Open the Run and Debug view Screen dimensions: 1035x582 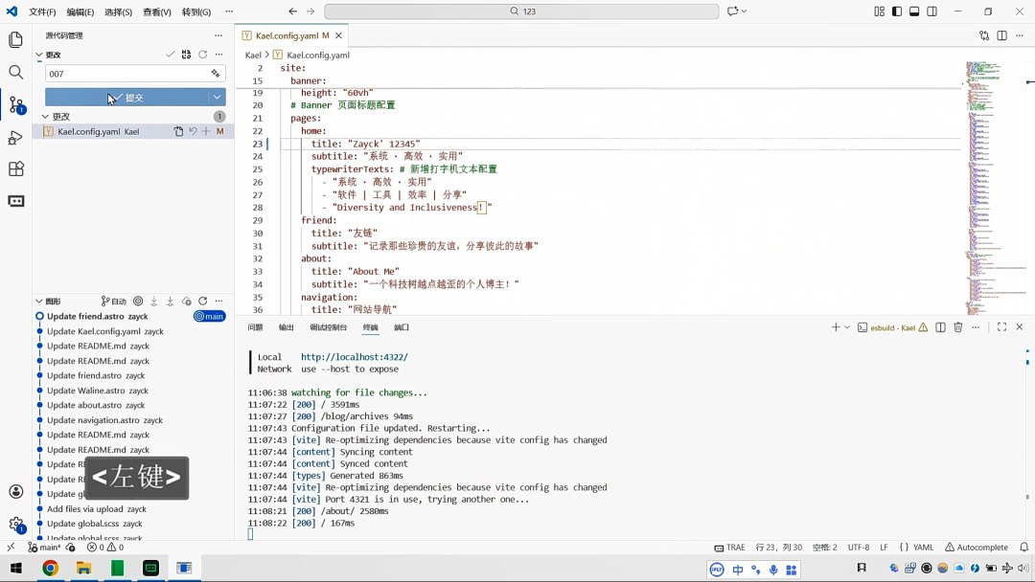15,138
